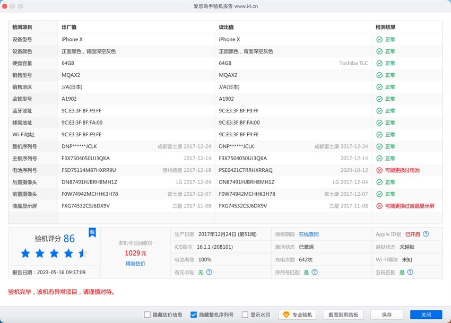This screenshot has width=451, height=323.
Task: Click the 已激活 activation status
Action: [306, 247]
